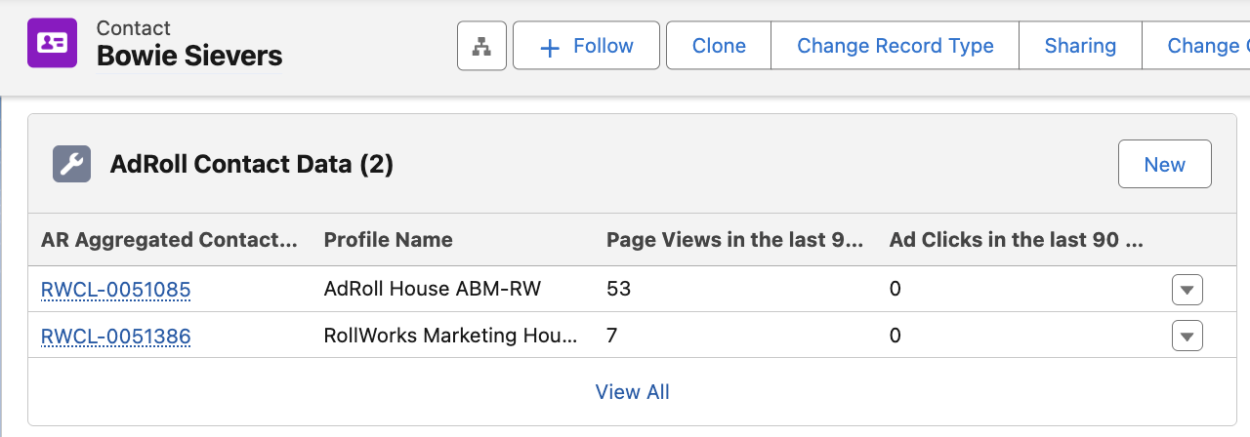This screenshot has height=437, width=1250.
Task: Follow the Bowie Sievers contact
Action: (586, 46)
